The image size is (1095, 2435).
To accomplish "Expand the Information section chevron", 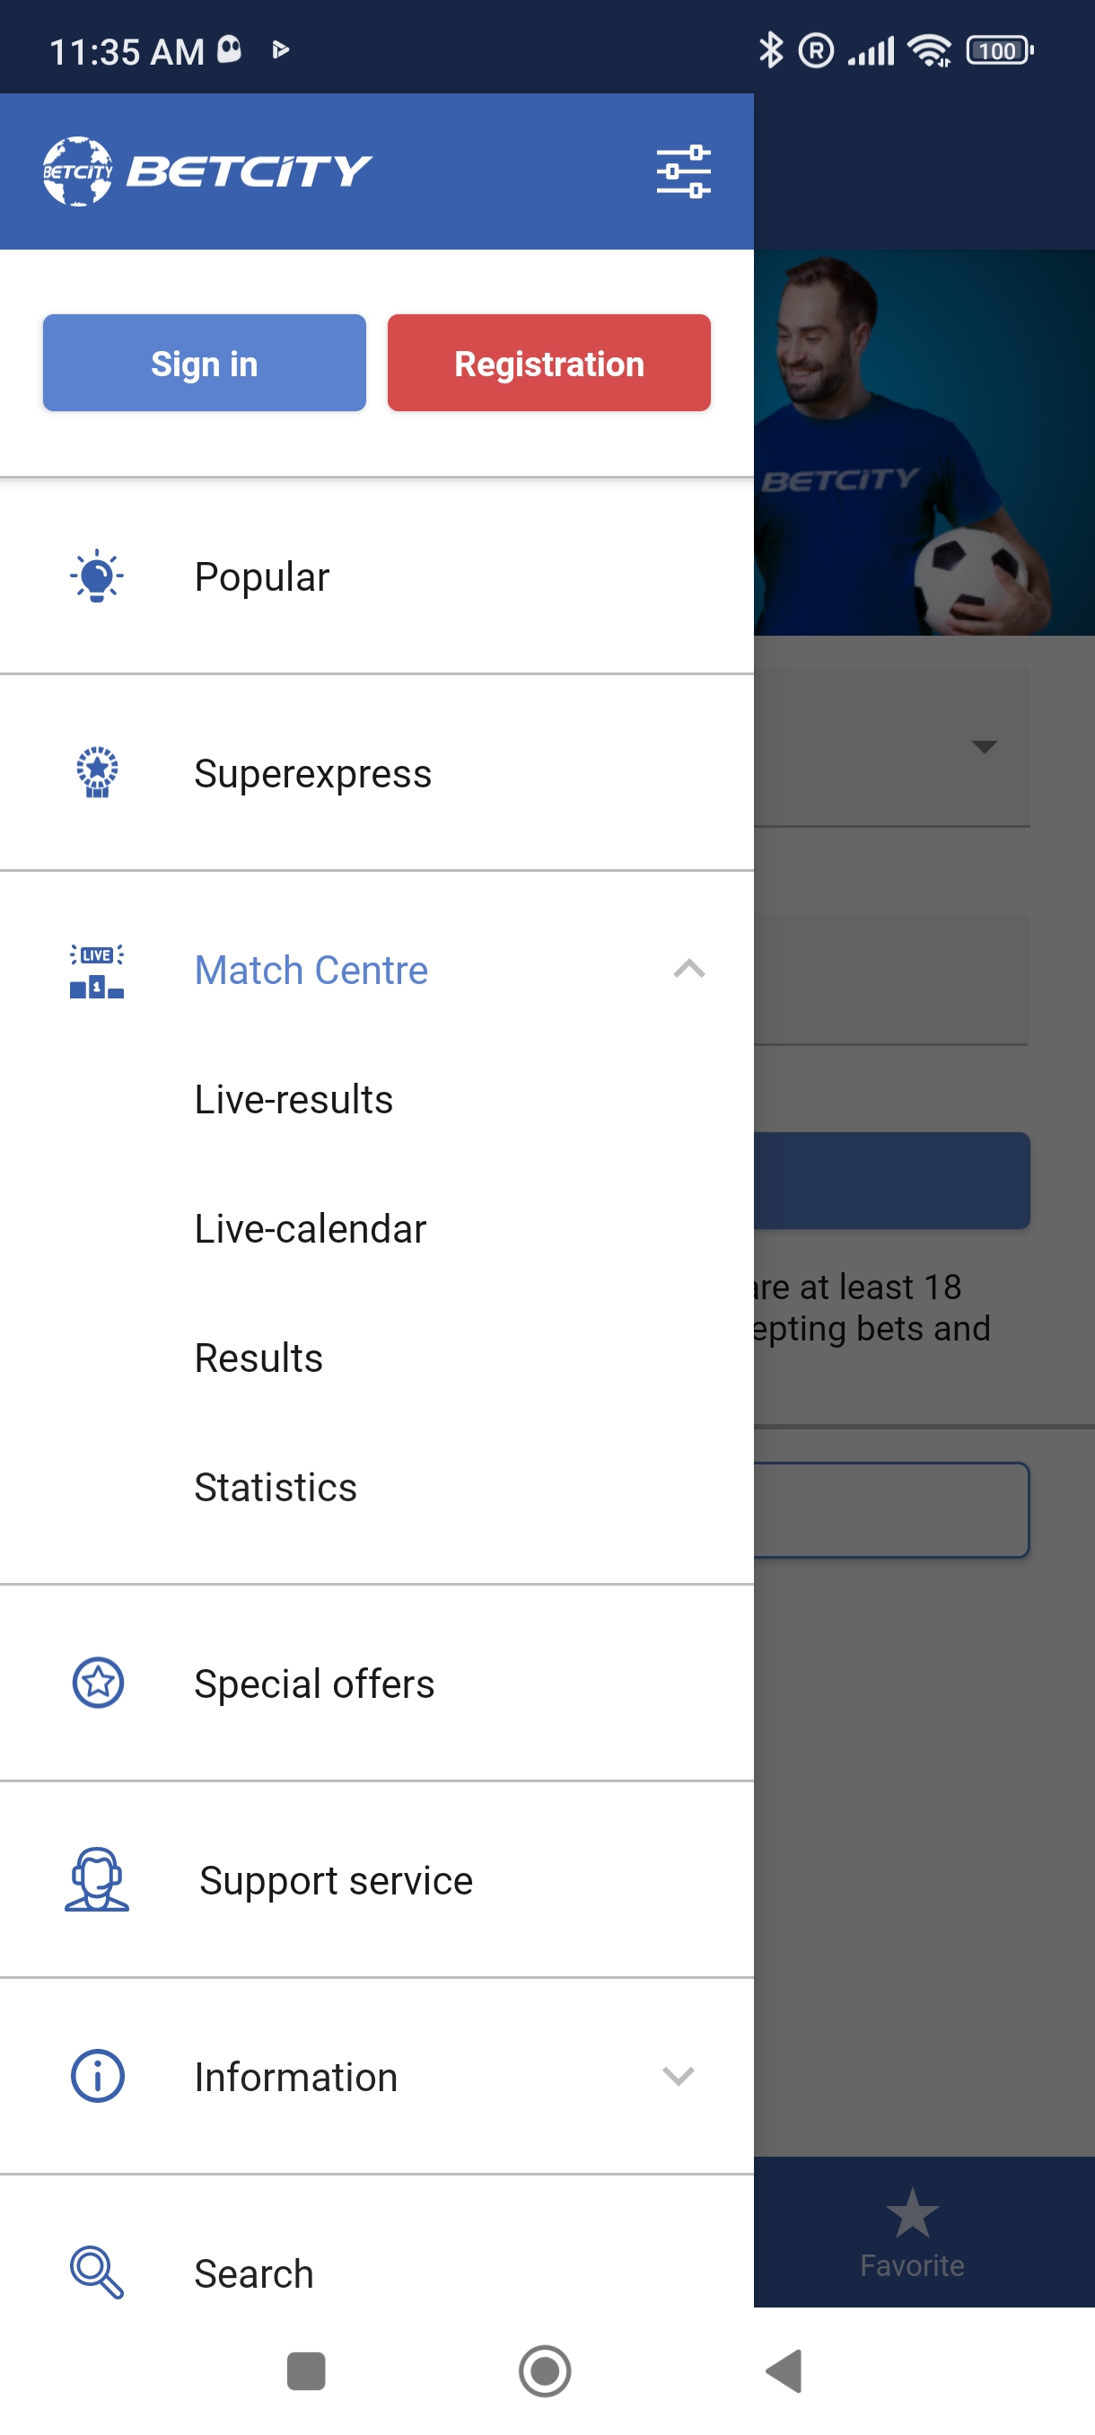I will (679, 2076).
